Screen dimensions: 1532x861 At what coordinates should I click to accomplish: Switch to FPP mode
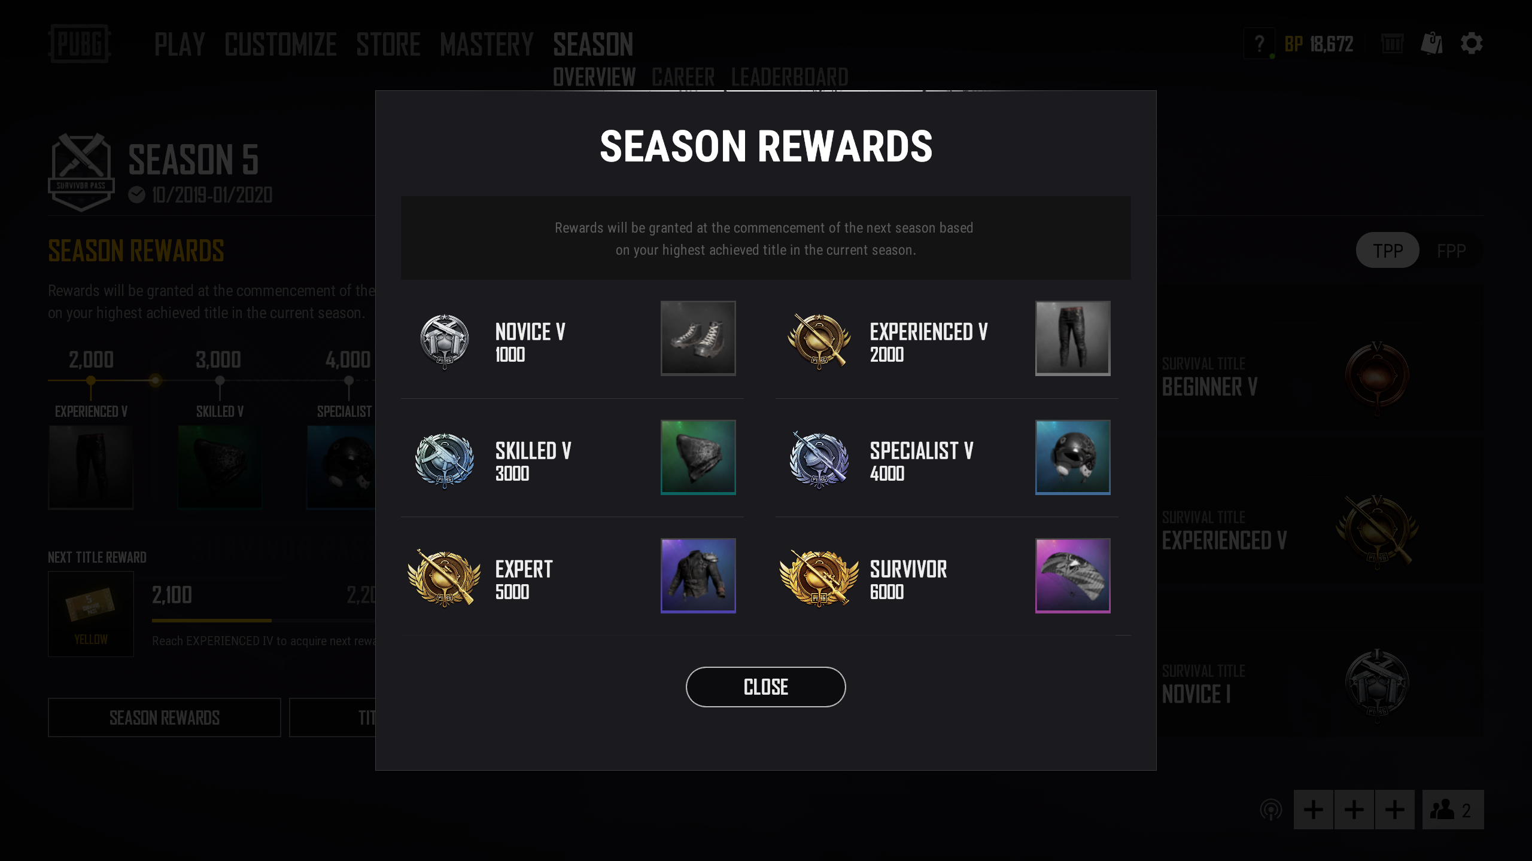click(1451, 250)
